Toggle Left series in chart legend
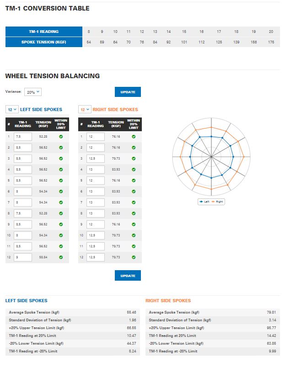Screen dimensions: 285x368 tap(204, 202)
